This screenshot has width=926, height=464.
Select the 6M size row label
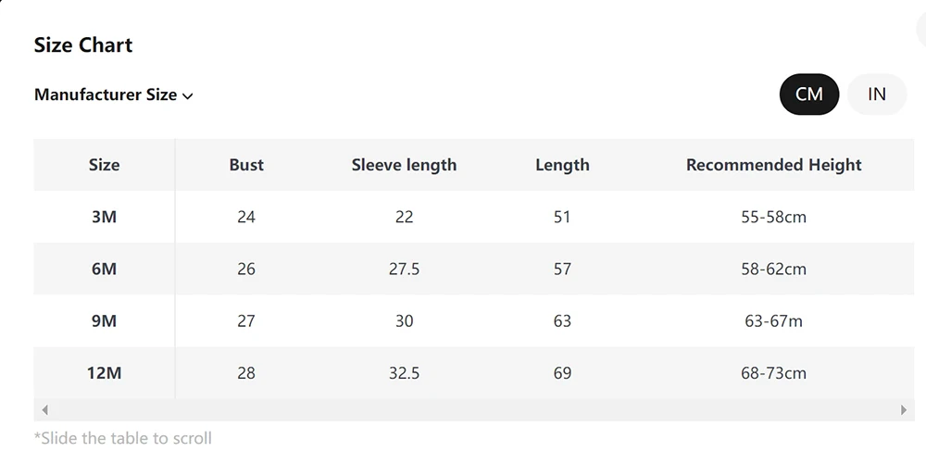pos(104,269)
